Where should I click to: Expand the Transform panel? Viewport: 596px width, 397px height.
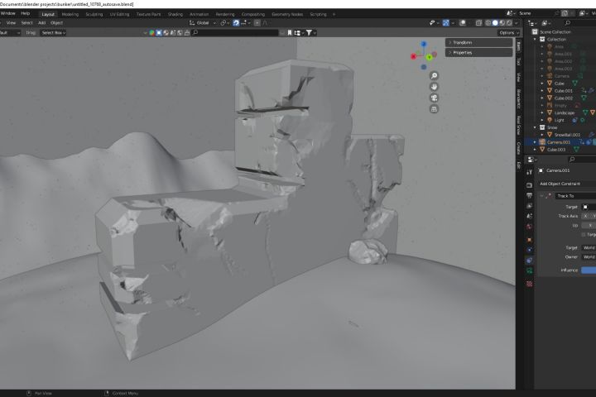tap(463, 42)
